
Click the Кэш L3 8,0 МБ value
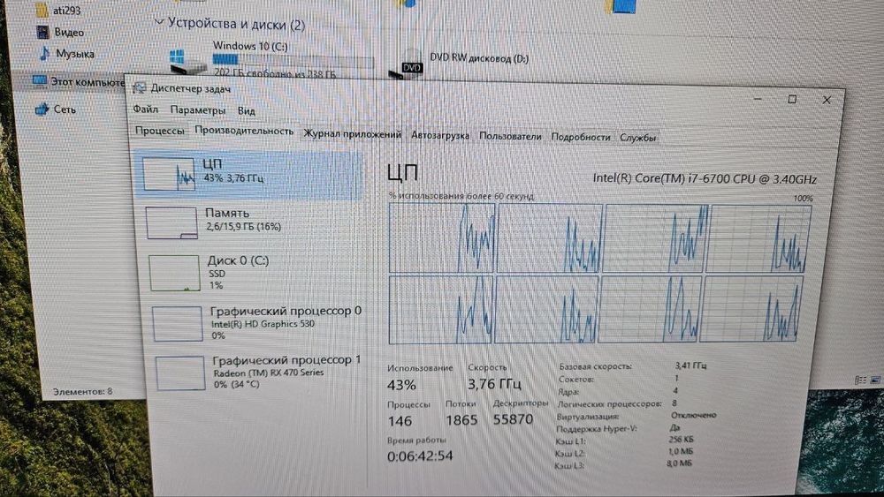point(679,463)
